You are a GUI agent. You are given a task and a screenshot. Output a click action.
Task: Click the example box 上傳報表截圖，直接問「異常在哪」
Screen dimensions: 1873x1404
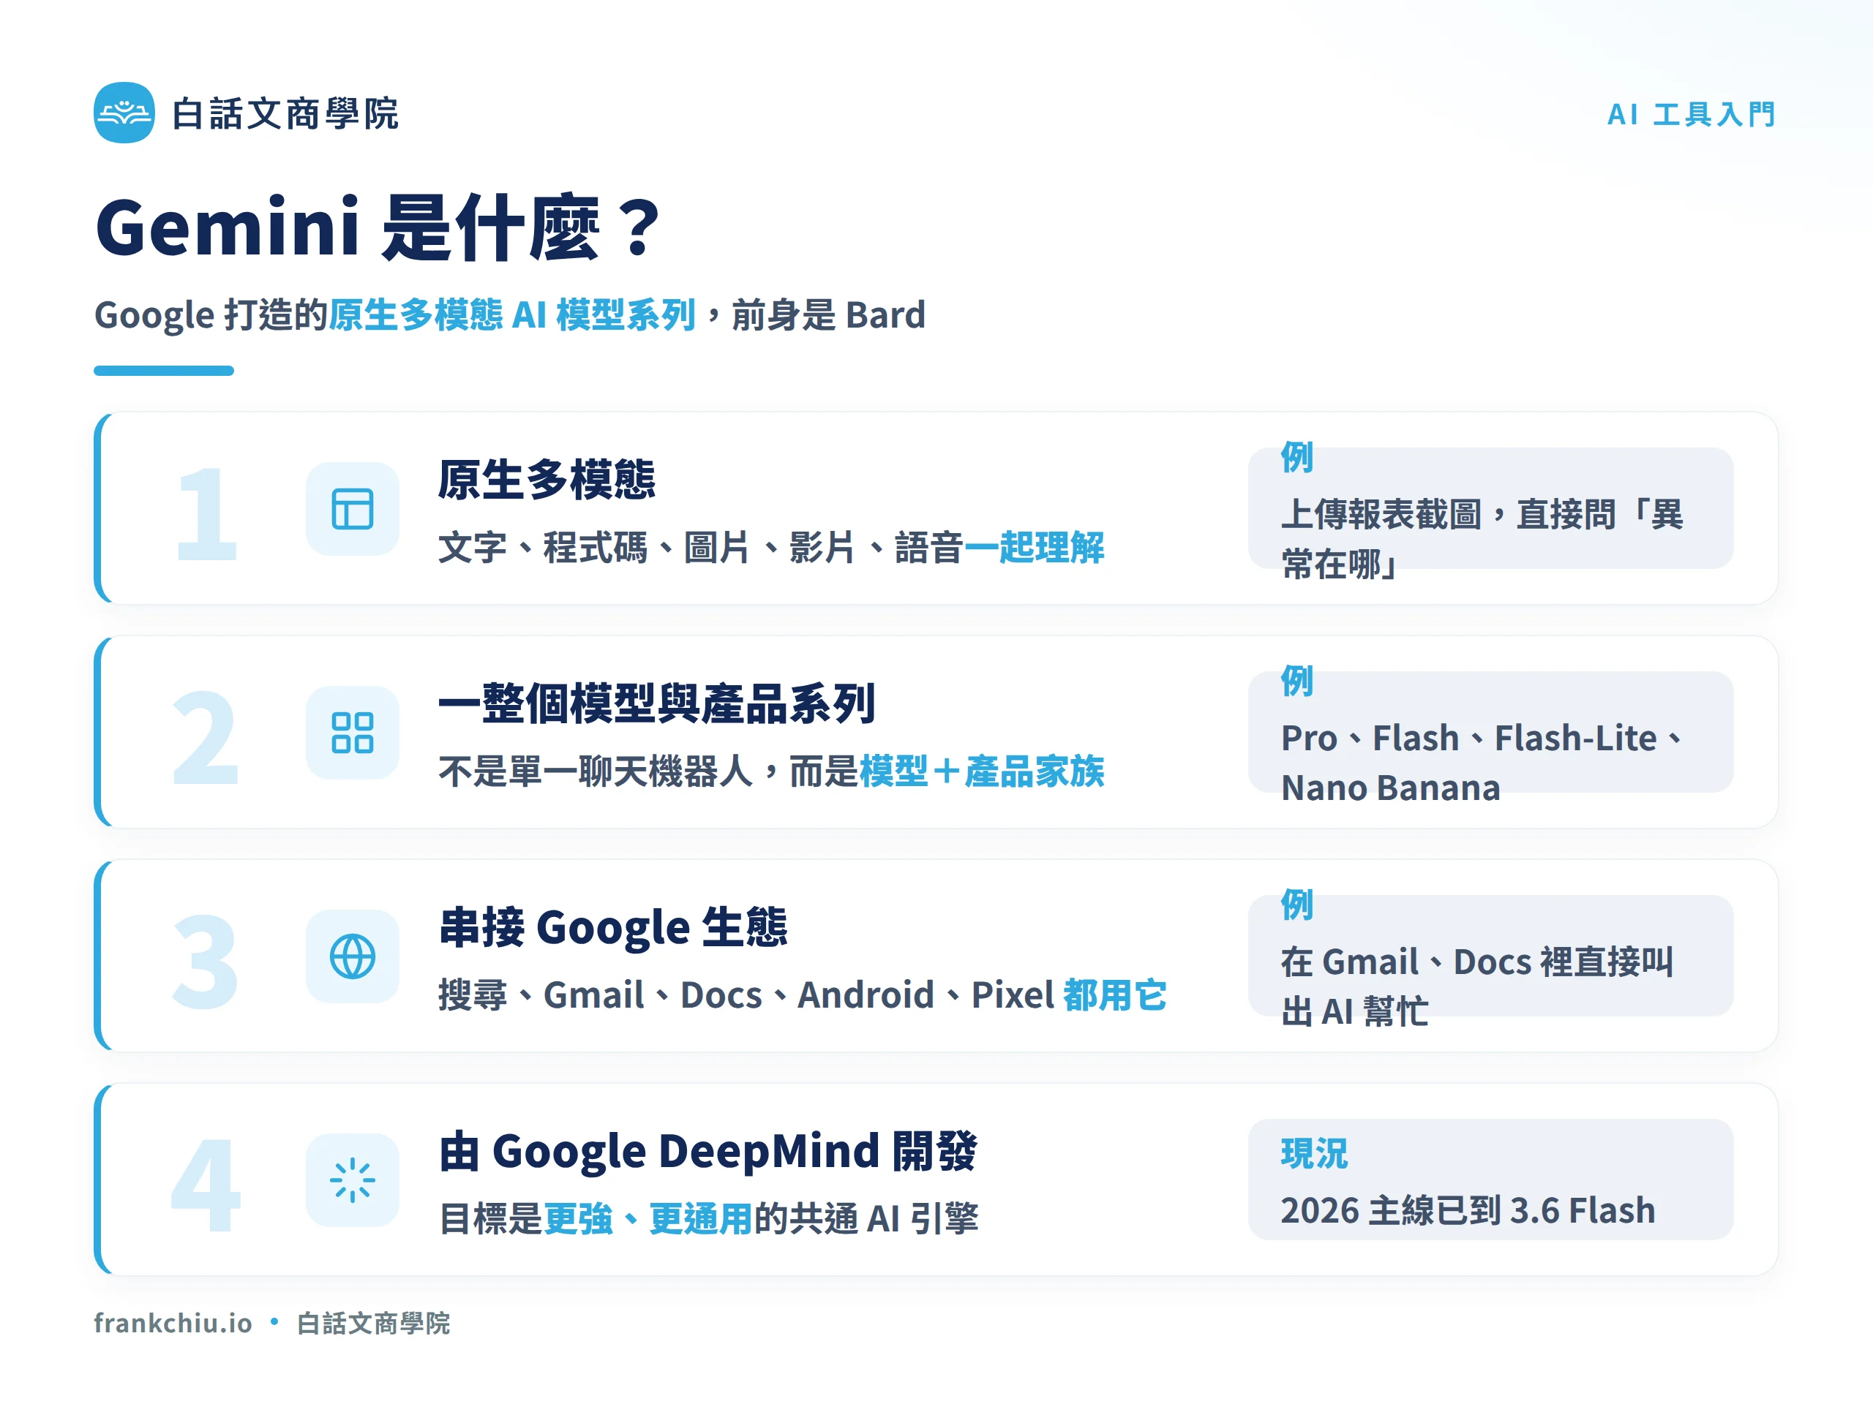pyautogui.click(x=1490, y=509)
